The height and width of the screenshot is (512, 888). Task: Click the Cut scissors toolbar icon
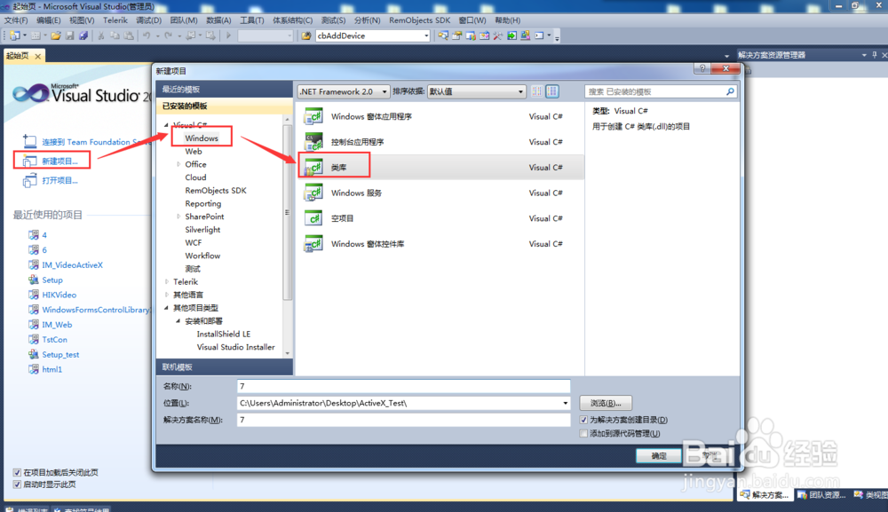(x=101, y=35)
